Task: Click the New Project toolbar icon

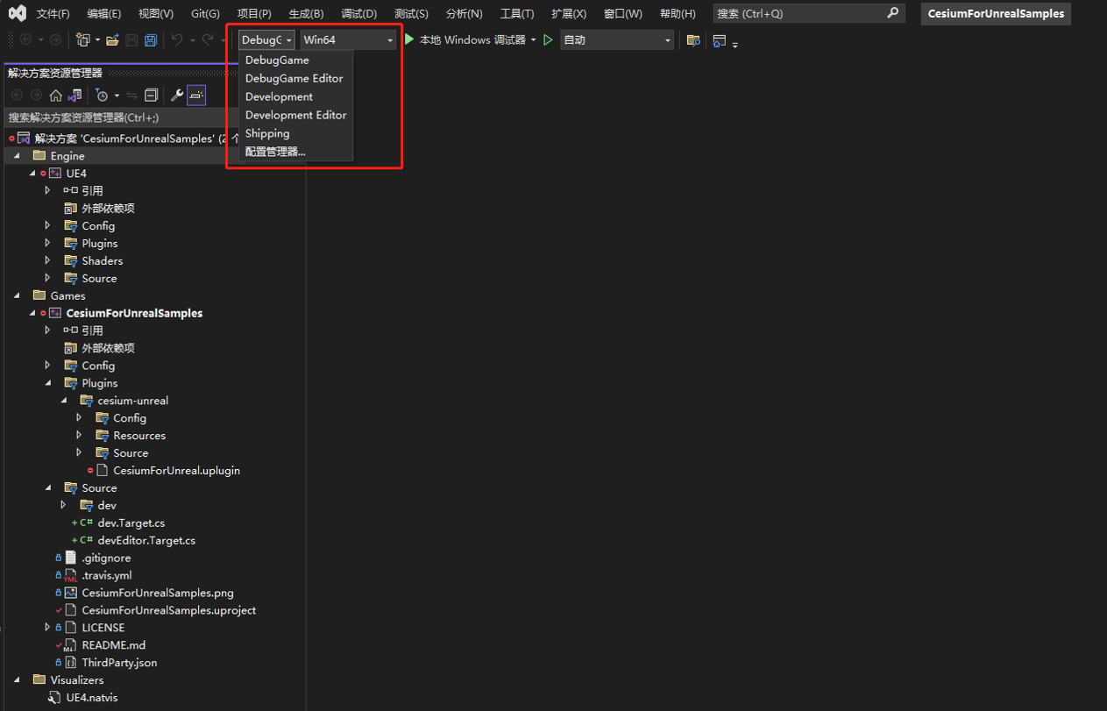Action: pyautogui.click(x=83, y=40)
